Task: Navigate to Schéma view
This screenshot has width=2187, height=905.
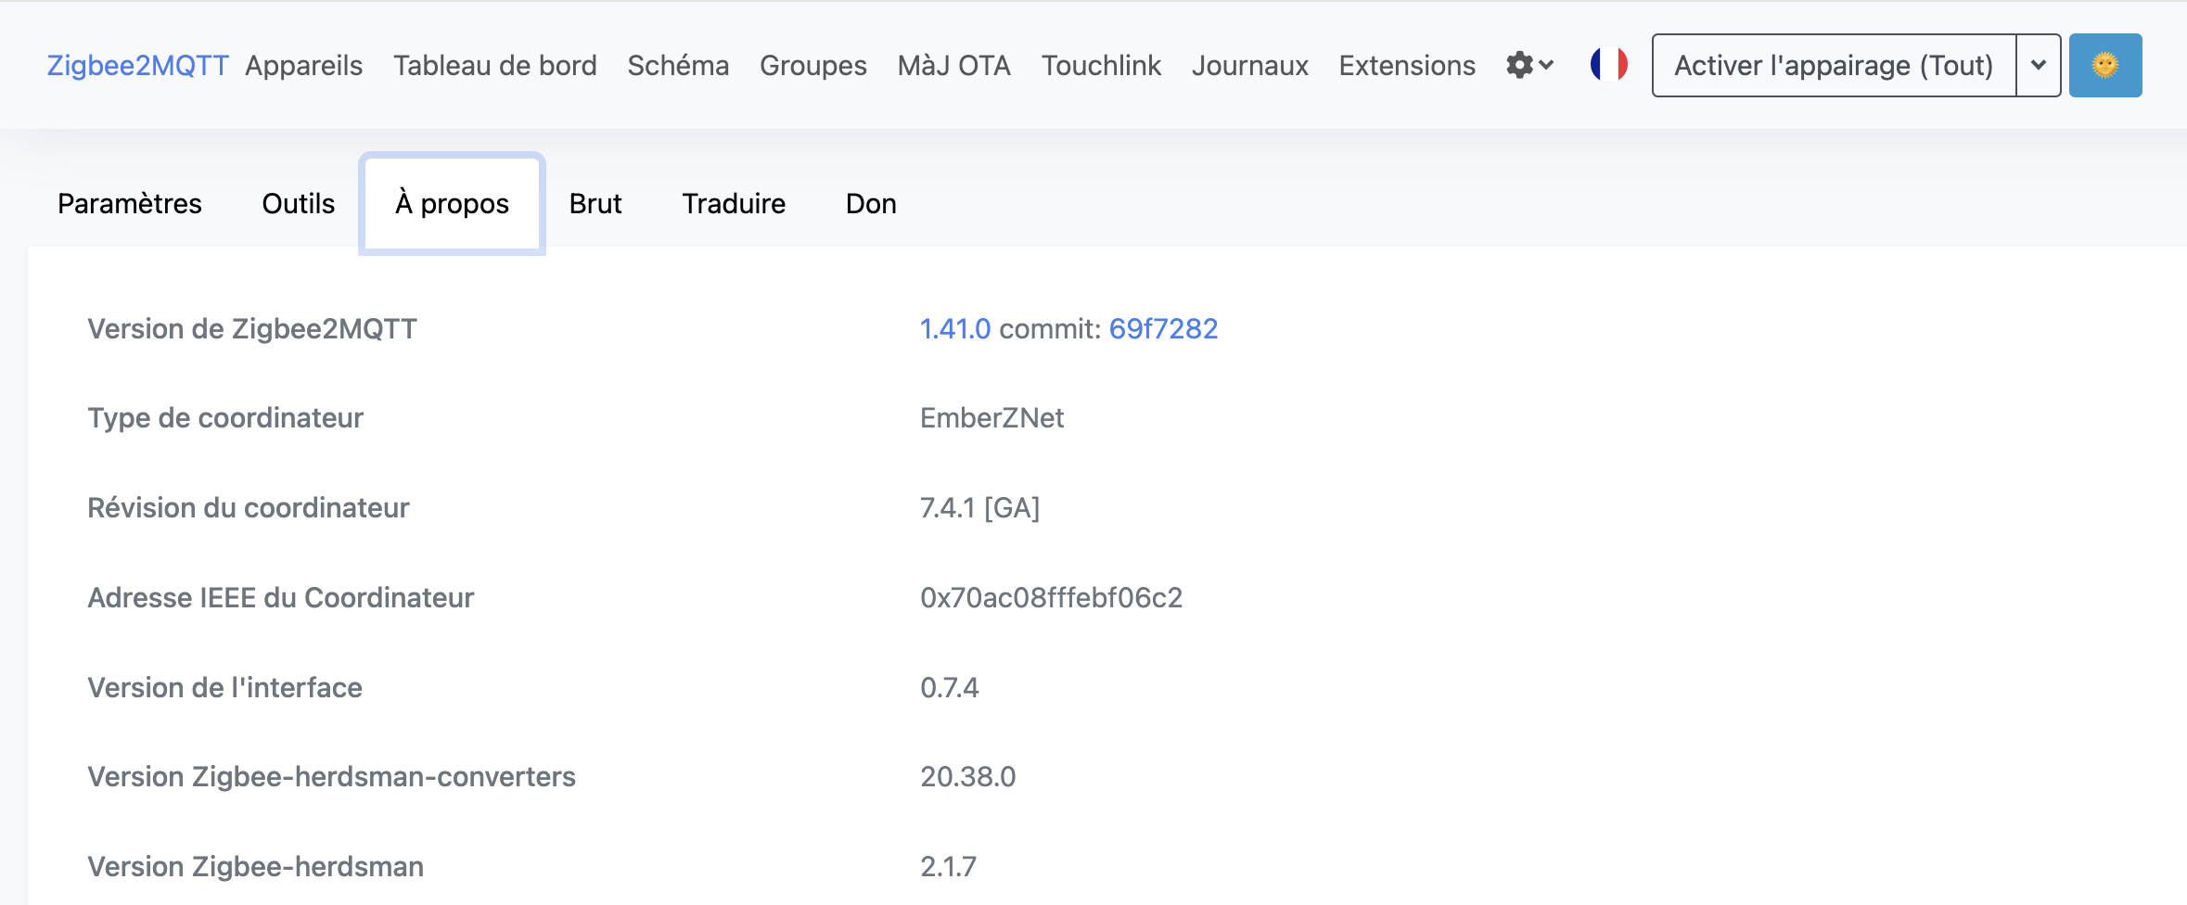Action: tap(678, 66)
